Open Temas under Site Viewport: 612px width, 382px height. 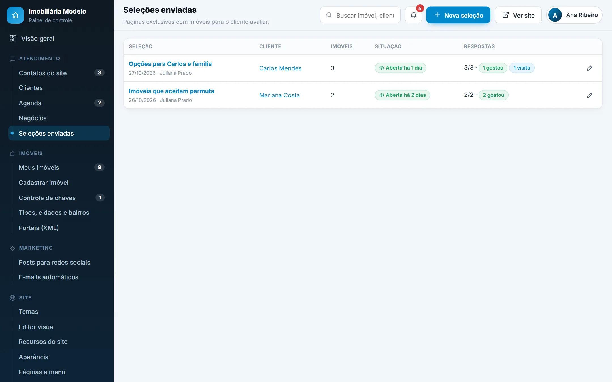point(59,312)
